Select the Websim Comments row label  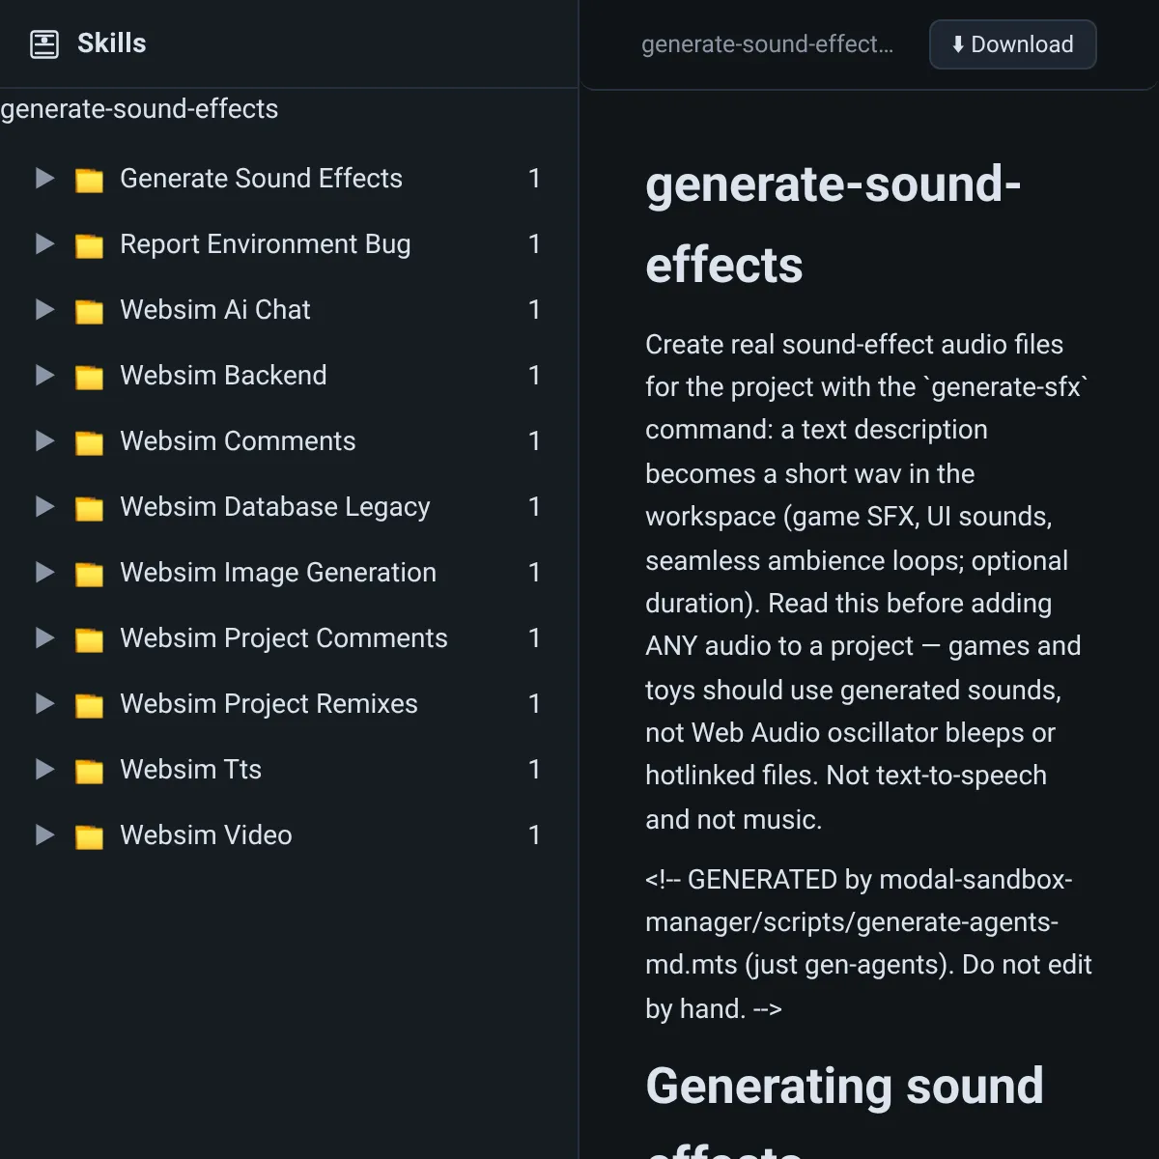pyautogui.click(x=238, y=441)
